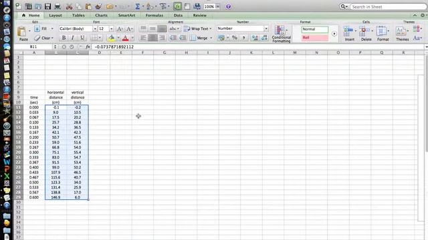This screenshot has height=240, width=428.
Task: Center text horizontally toggle
Action: point(152,38)
